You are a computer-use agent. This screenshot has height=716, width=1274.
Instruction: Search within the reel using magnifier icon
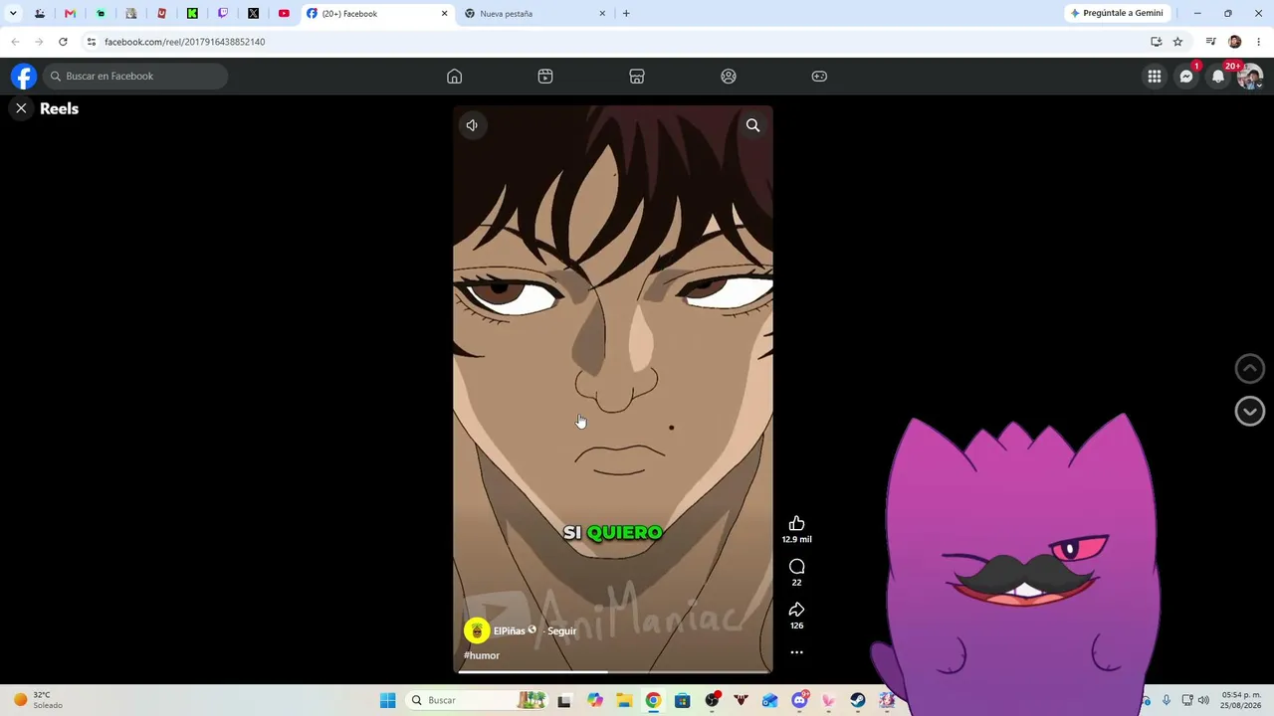(753, 125)
